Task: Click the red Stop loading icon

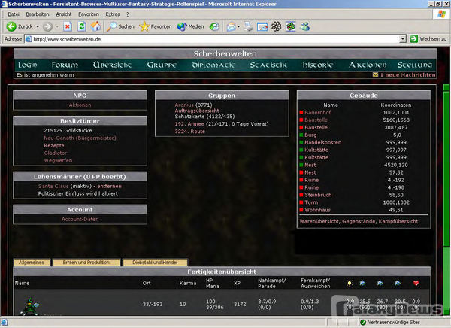Action: (67, 26)
